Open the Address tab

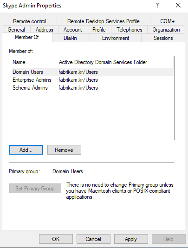(x=44, y=30)
